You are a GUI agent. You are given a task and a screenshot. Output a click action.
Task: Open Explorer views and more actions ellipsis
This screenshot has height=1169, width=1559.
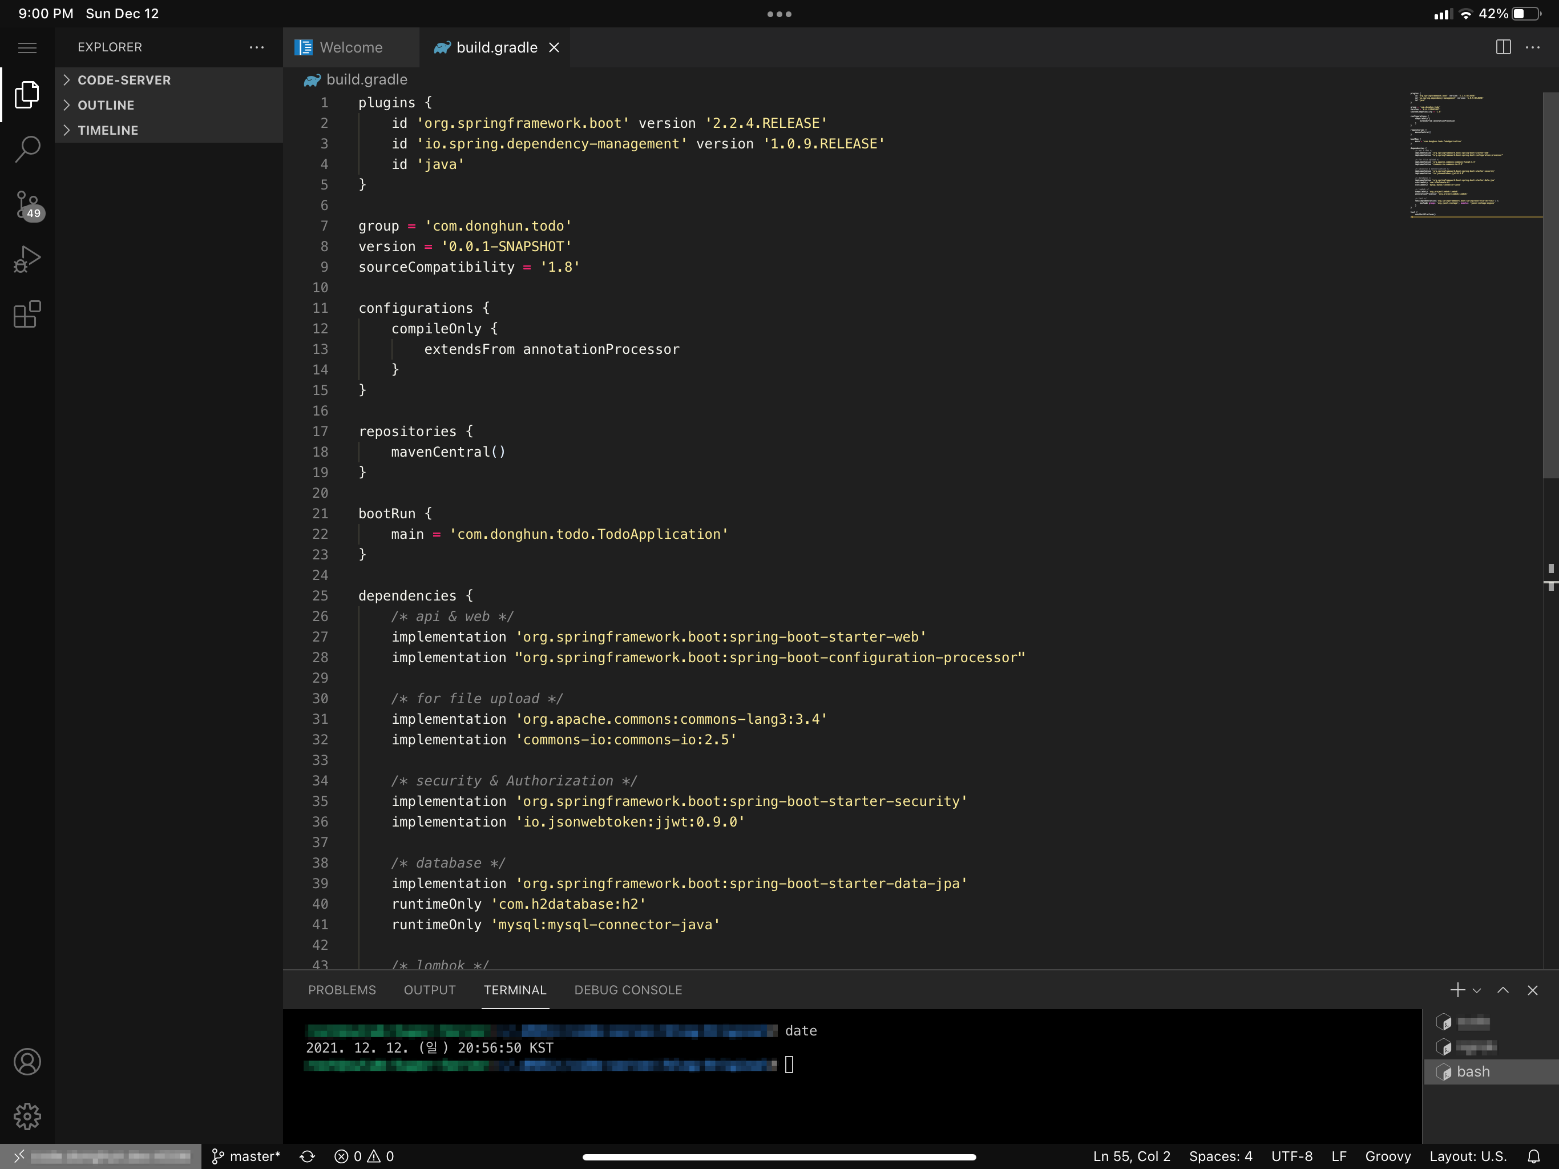pyautogui.click(x=257, y=47)
